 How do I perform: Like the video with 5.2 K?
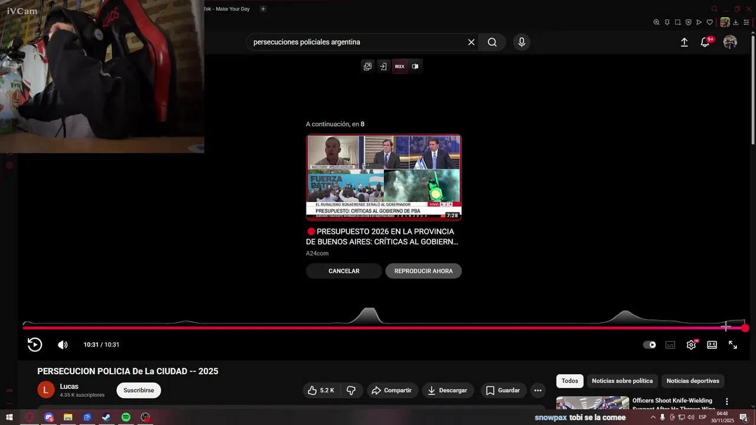pos(321,390)
